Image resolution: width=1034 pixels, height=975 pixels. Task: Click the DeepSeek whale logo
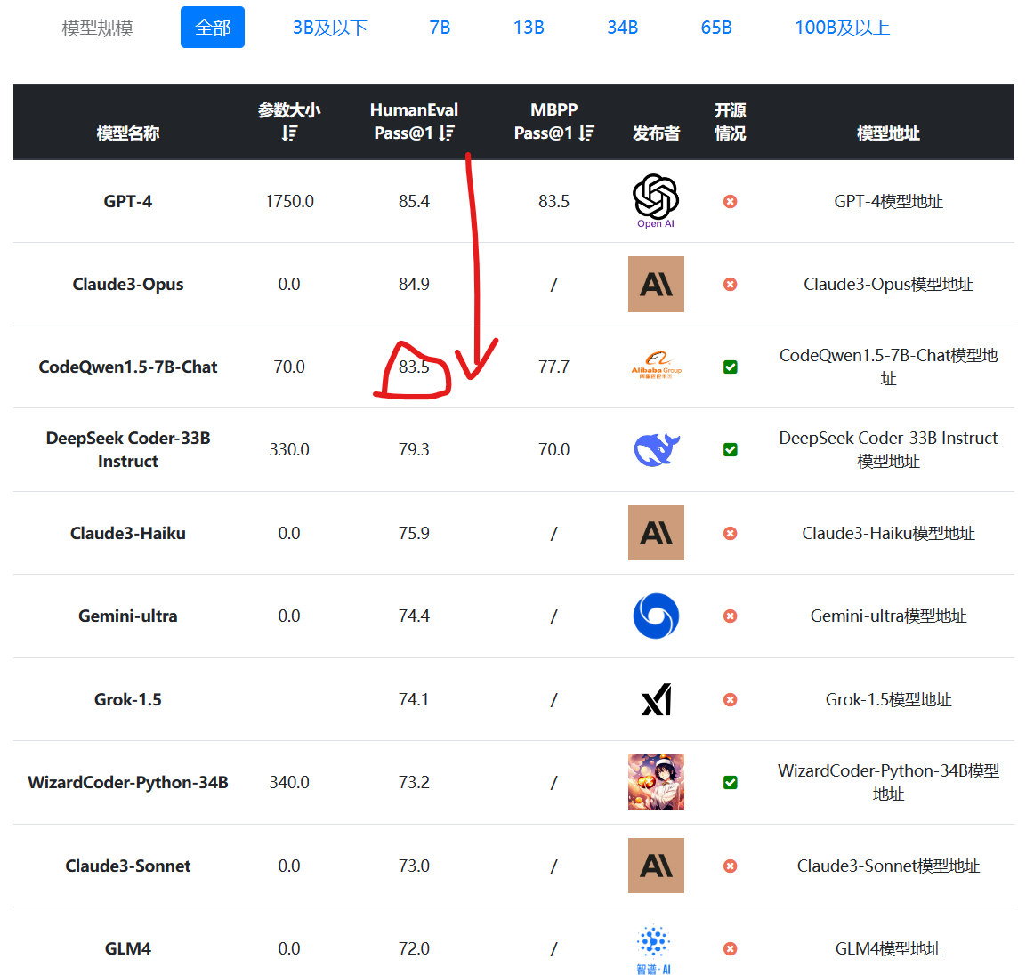coord(656,449)
